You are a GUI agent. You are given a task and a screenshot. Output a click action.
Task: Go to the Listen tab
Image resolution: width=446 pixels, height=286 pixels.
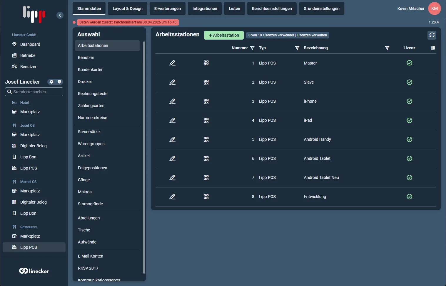(x=235, y=9)
